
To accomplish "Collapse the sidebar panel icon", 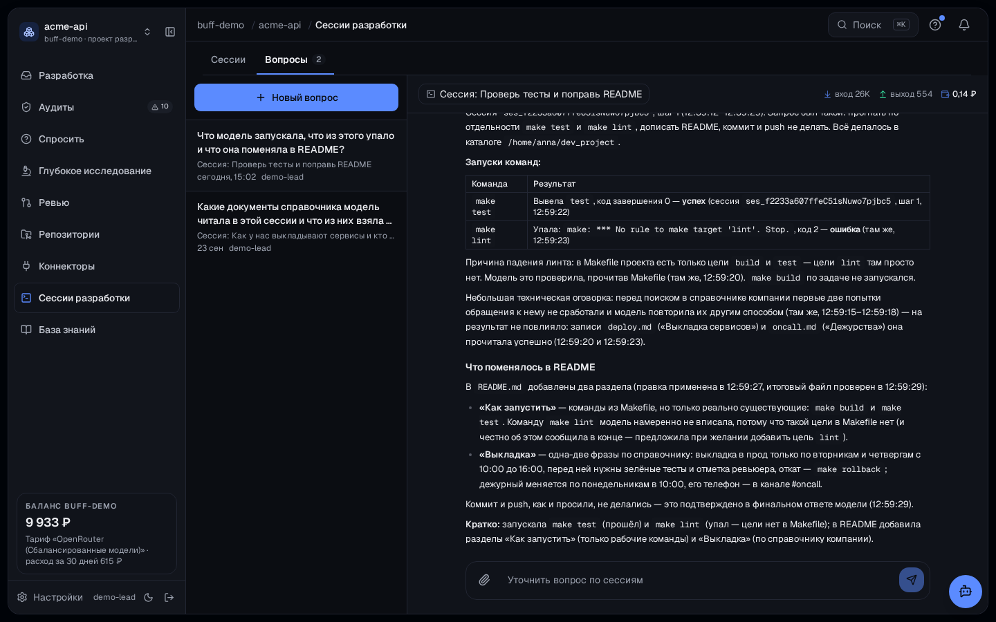I will click(x=170, y=32).
